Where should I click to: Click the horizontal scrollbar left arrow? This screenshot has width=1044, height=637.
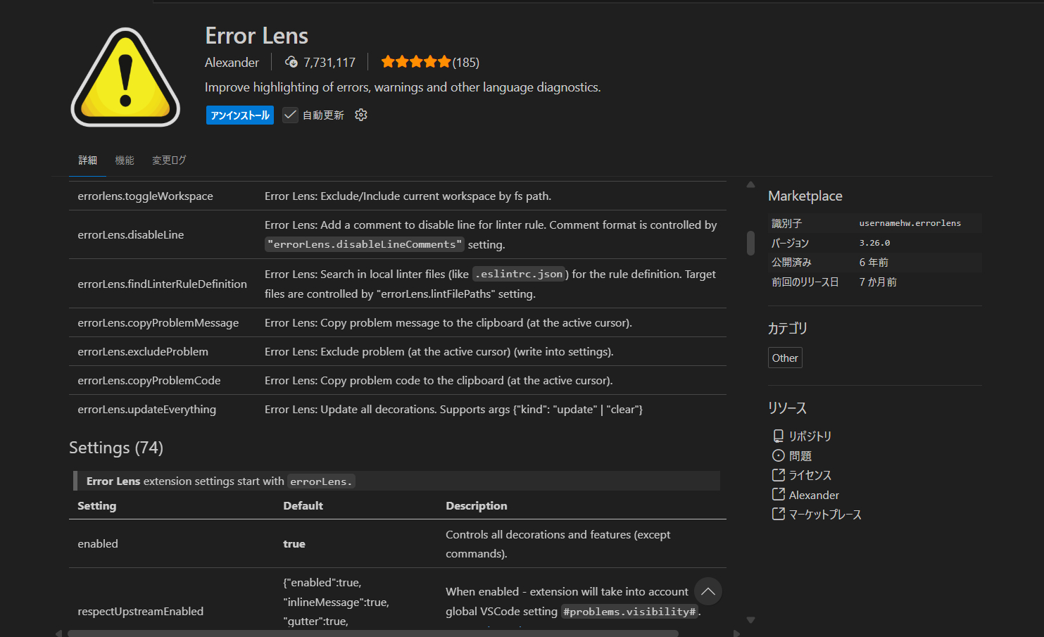pos(59,633)
